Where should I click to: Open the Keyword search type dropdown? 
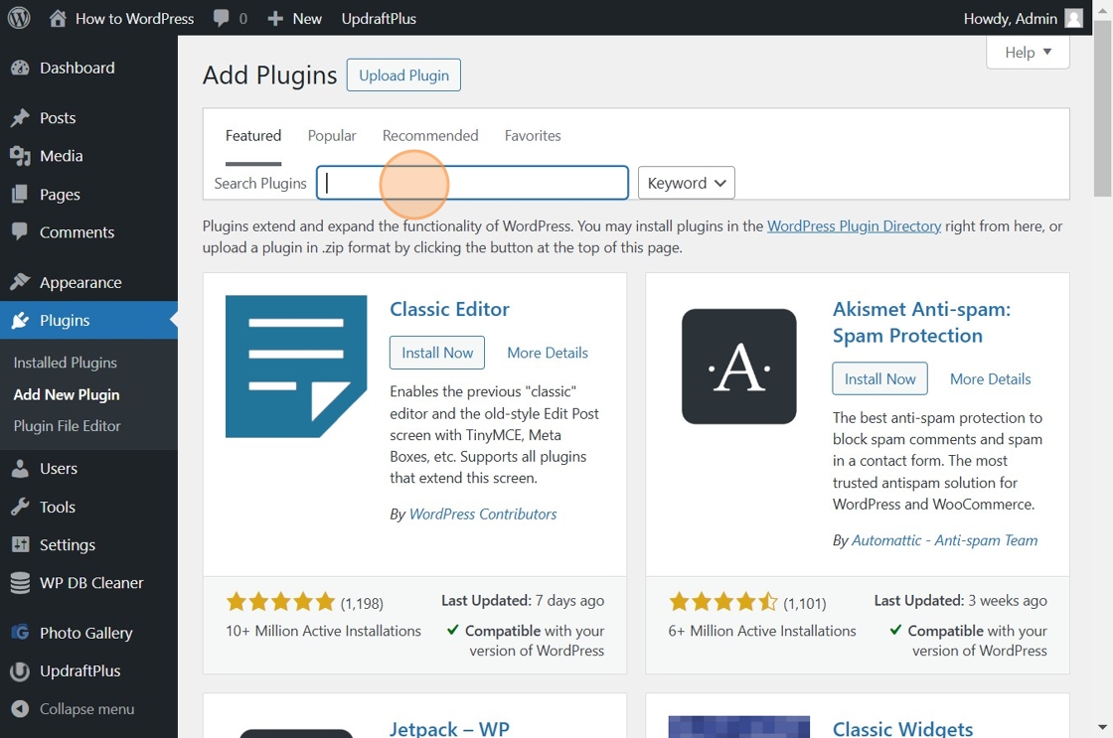pyautogui.click(x=686, y=183)
